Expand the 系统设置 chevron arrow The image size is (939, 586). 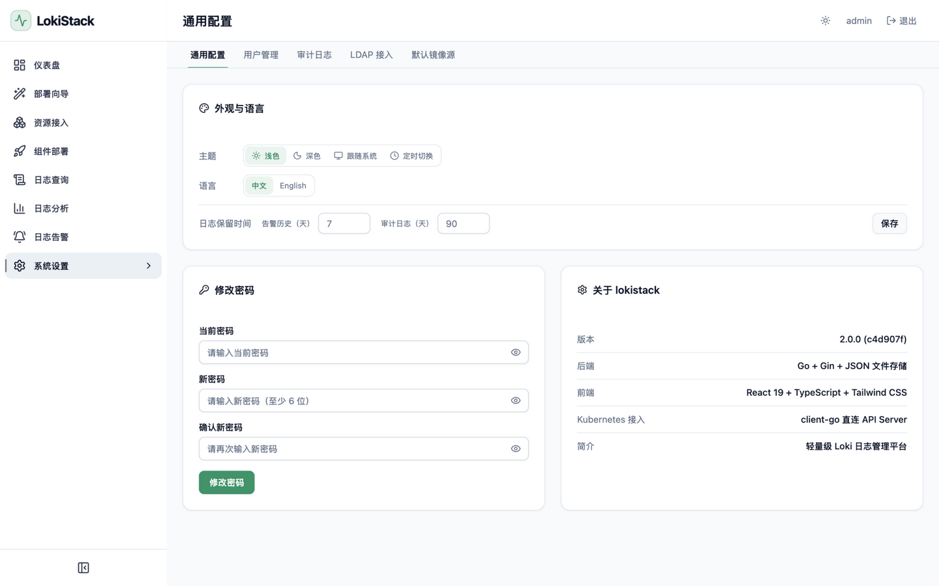point(149,266)
